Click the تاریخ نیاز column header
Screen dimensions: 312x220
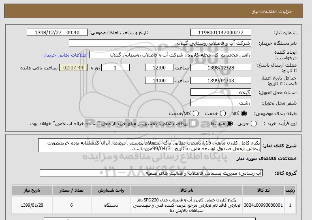(x=32, y=190)
